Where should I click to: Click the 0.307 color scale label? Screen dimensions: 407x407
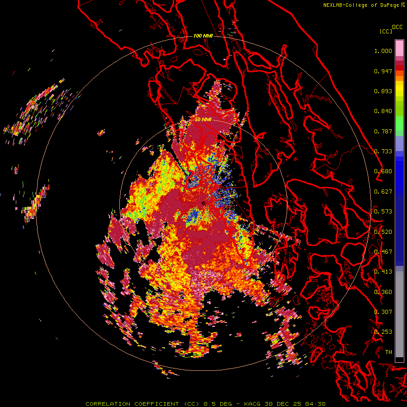coord(383,312)
